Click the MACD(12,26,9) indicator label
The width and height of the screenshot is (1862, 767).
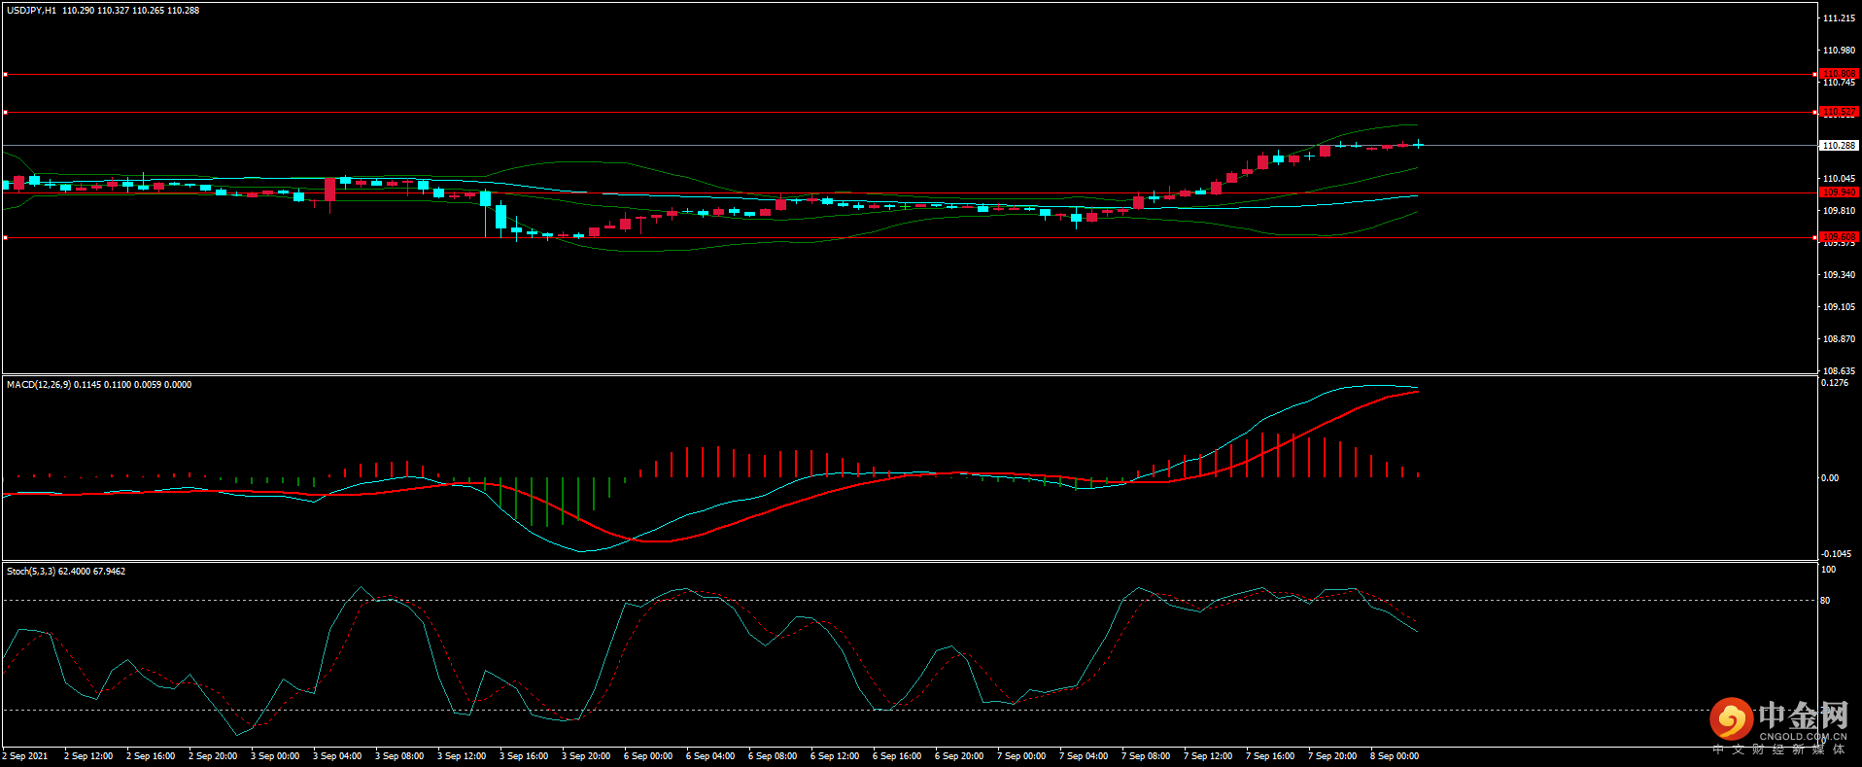(x=39, y=385)
